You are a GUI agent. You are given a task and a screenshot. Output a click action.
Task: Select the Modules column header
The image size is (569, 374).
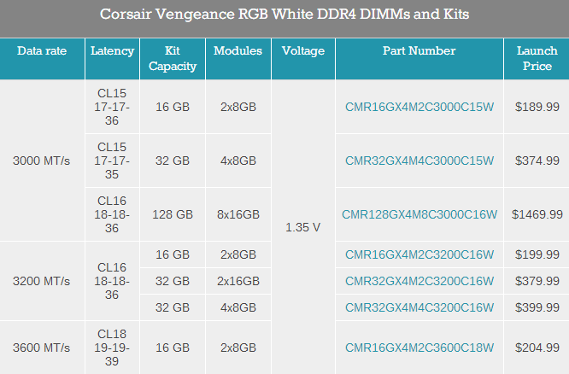(238, 51)
